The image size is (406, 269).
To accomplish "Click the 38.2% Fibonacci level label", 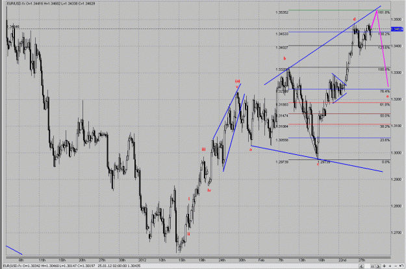I will [x=385, y=126].
